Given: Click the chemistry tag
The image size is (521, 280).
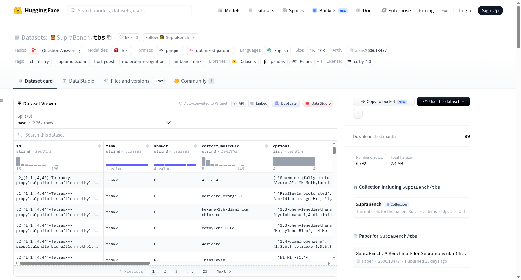Looking at the screenshot, I should point(39,61).
